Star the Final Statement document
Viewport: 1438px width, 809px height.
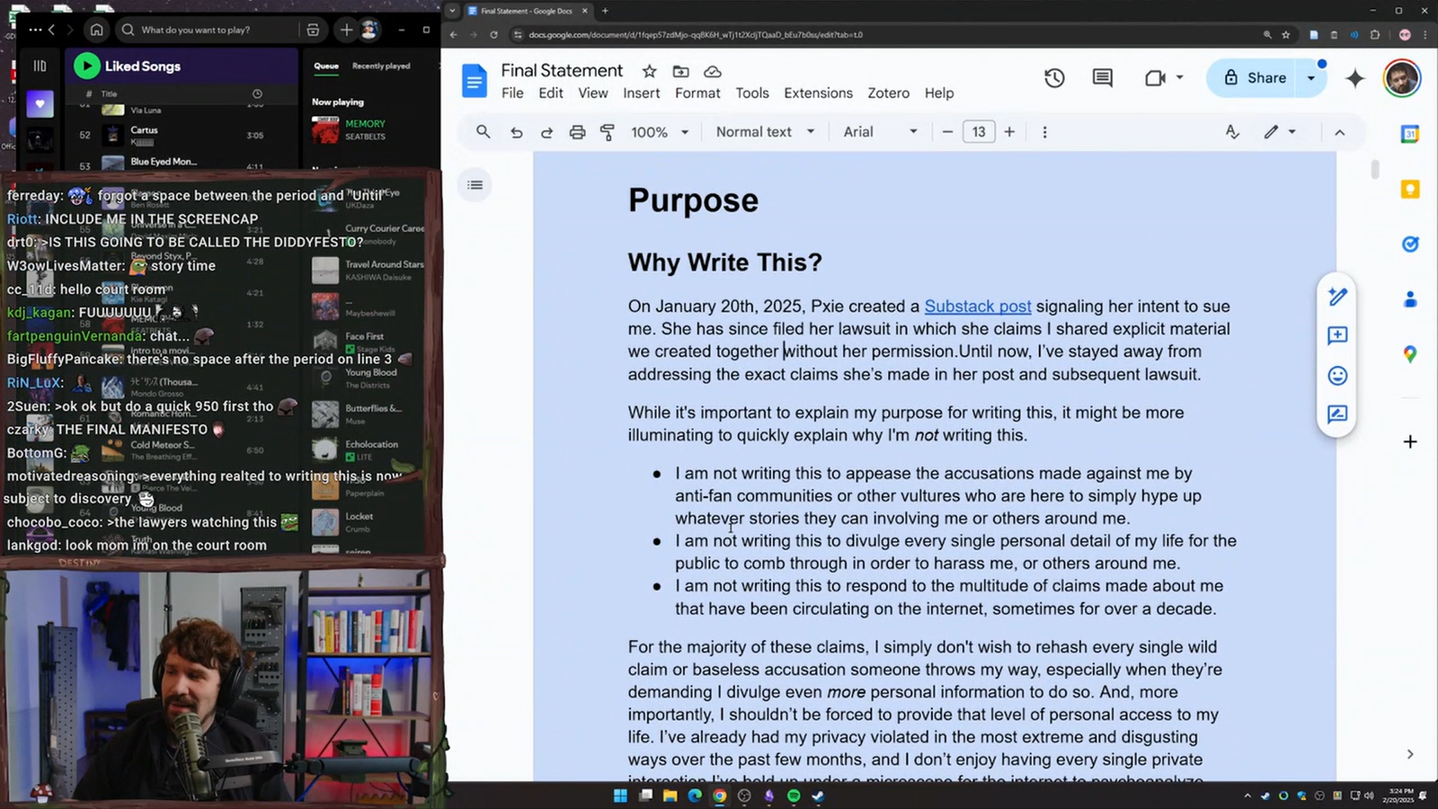[649, 71]
